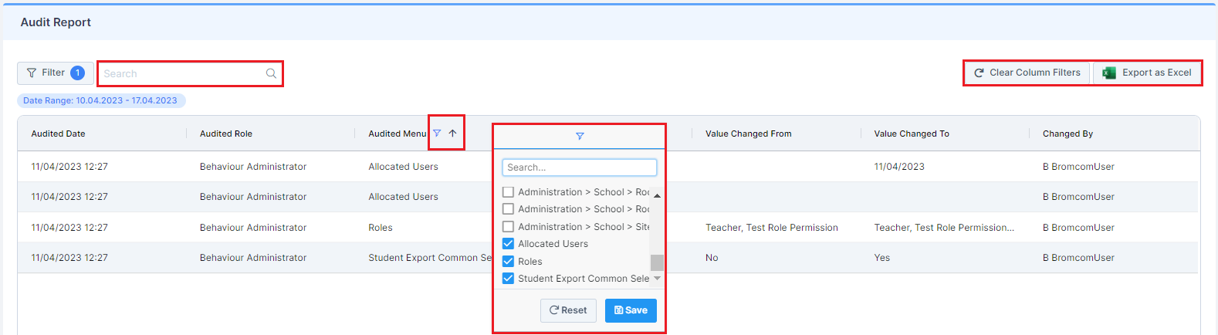Click the Excel icon in Export as Excel
The image size is (1218, 335).
[x=1109, y=73]
